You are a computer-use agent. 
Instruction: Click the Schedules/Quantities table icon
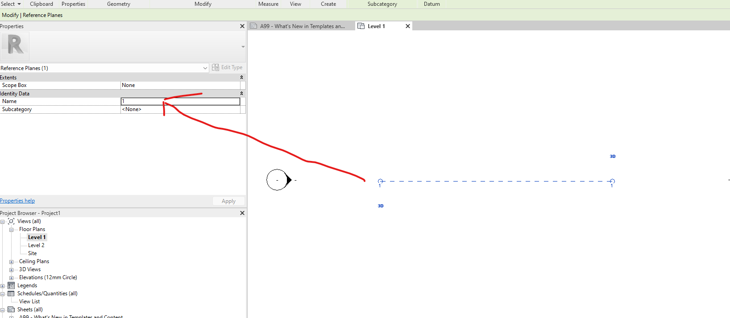(x=11, y=293)
